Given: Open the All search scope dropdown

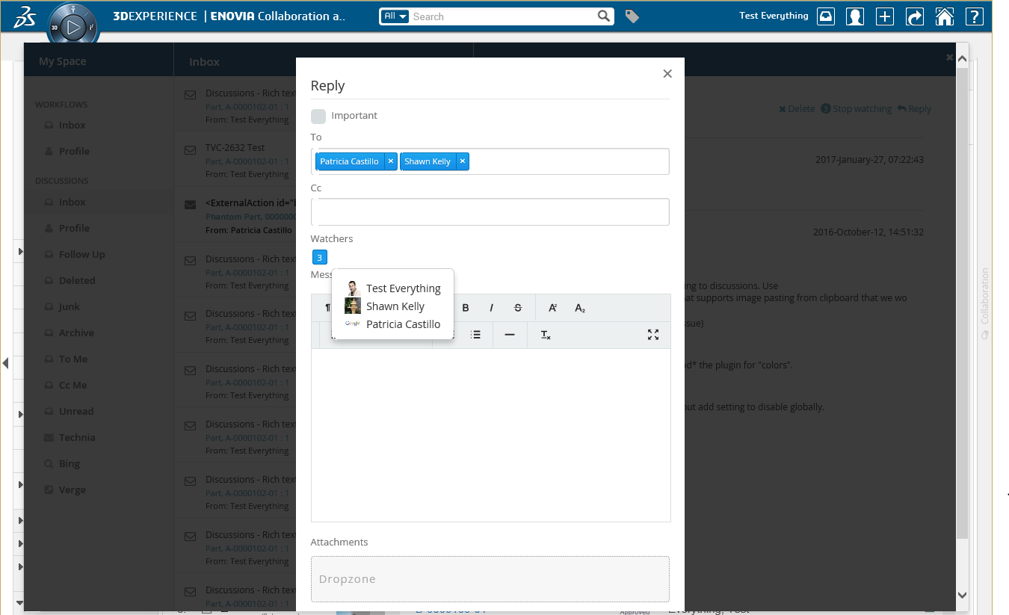Looking at the screenshot, I should pyautogui.click(x=395, y=16).
